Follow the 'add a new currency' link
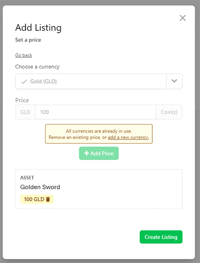The height and width of the screenshot is (263, 200). coord(128,137)
